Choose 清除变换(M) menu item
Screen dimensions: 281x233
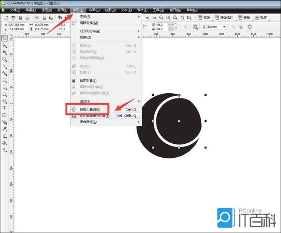[x=106, y=23]
